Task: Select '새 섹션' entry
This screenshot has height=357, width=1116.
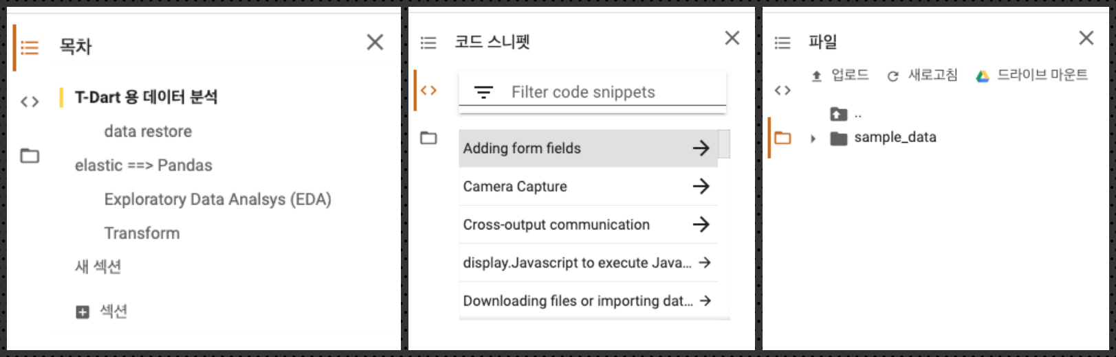Action: (x=98, y=266)
